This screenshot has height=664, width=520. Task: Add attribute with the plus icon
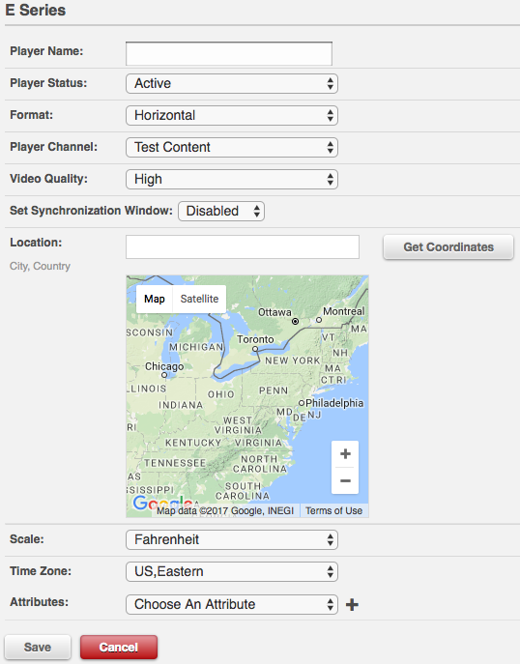352,604
